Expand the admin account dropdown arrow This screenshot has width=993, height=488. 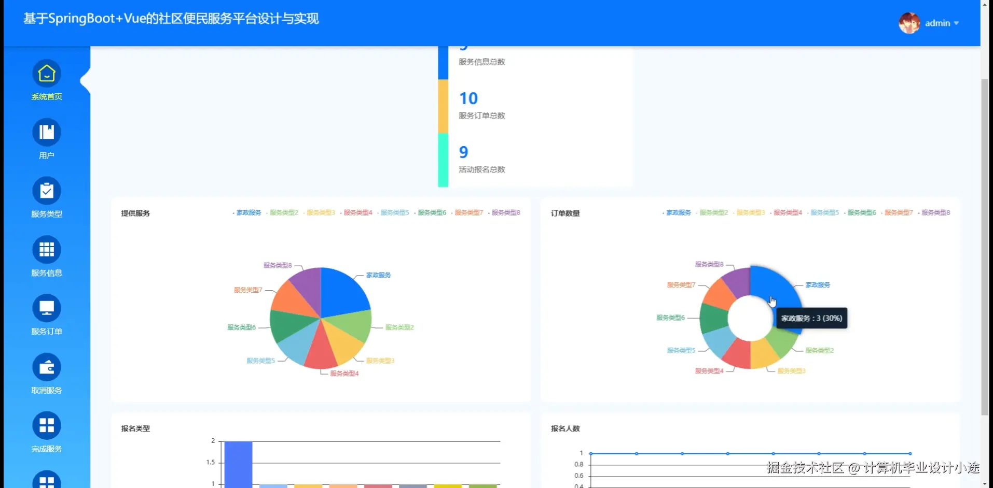tap(956, 23)
